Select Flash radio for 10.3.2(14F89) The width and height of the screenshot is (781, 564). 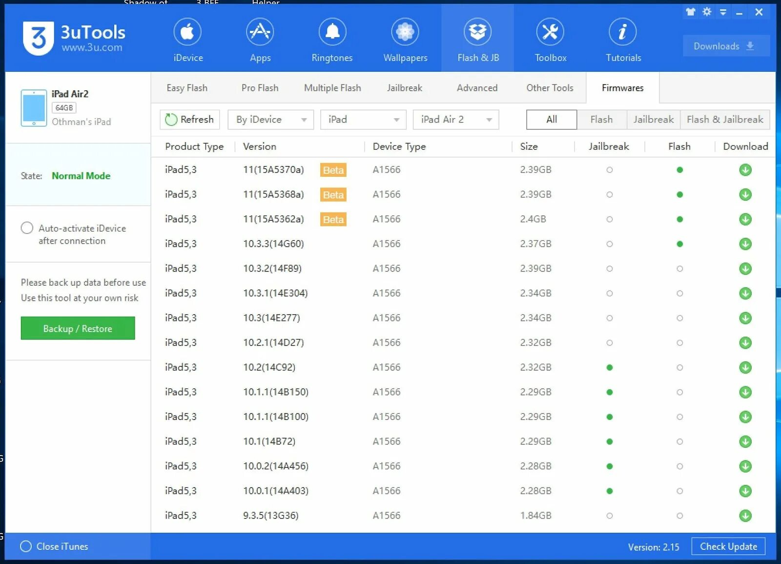click(679, 269)
